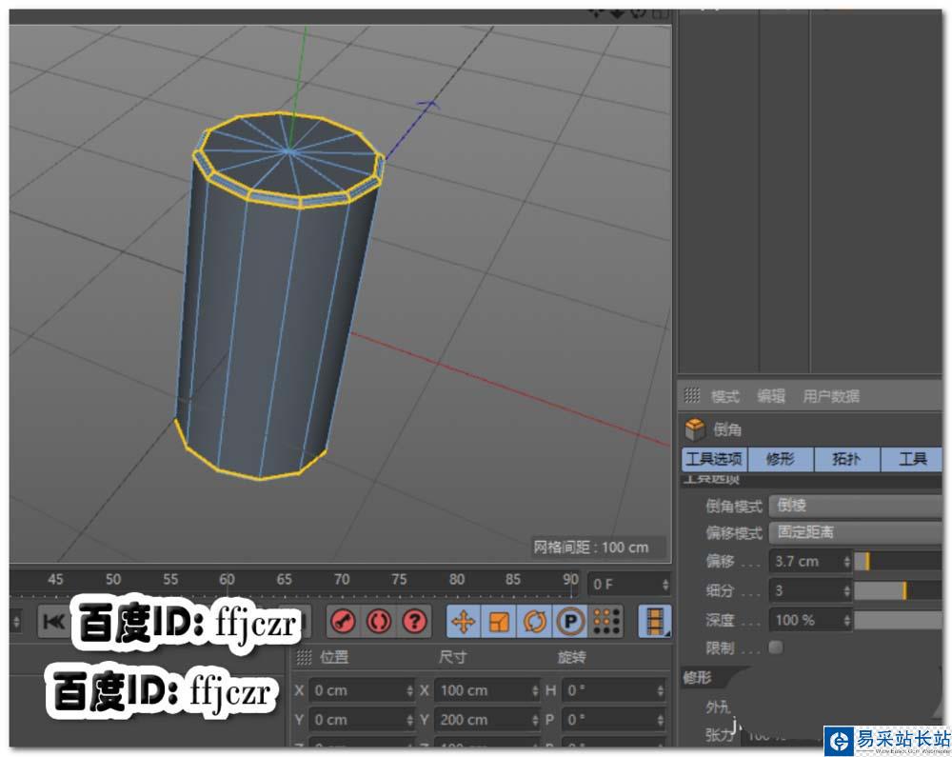Click the X size field showing 100 cm

[484, 690]
